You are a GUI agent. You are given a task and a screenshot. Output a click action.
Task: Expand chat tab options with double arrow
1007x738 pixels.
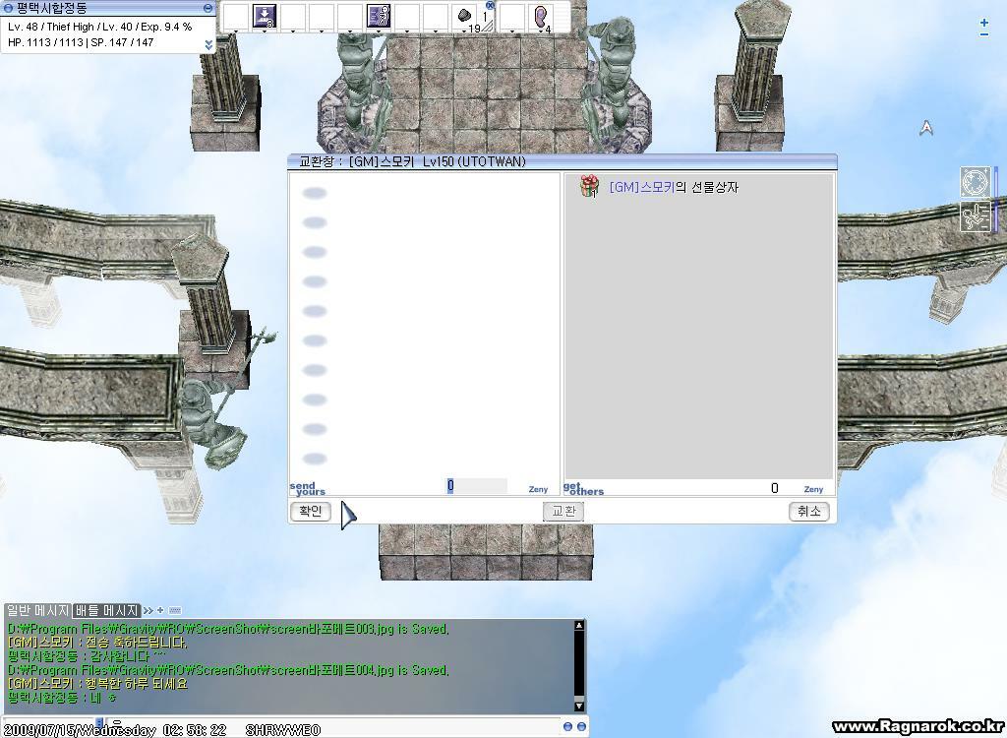click(148, 611)
